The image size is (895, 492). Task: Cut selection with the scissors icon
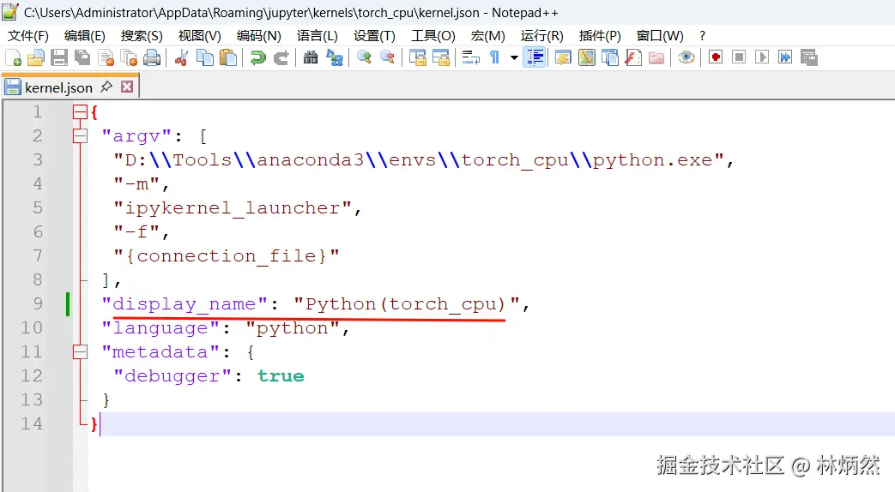click(x=182, y=57)
